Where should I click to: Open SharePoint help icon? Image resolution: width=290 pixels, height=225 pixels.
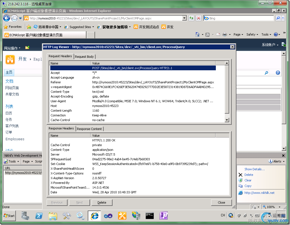[x=278, y=73]
